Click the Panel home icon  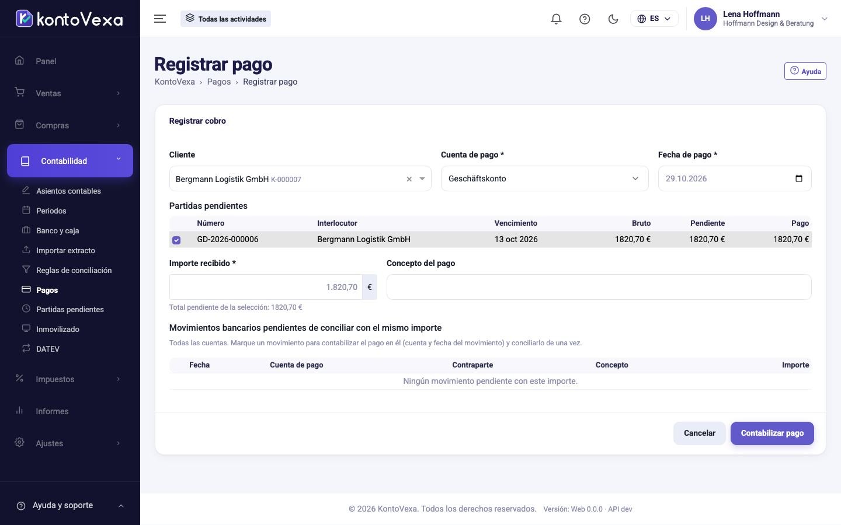19,61
